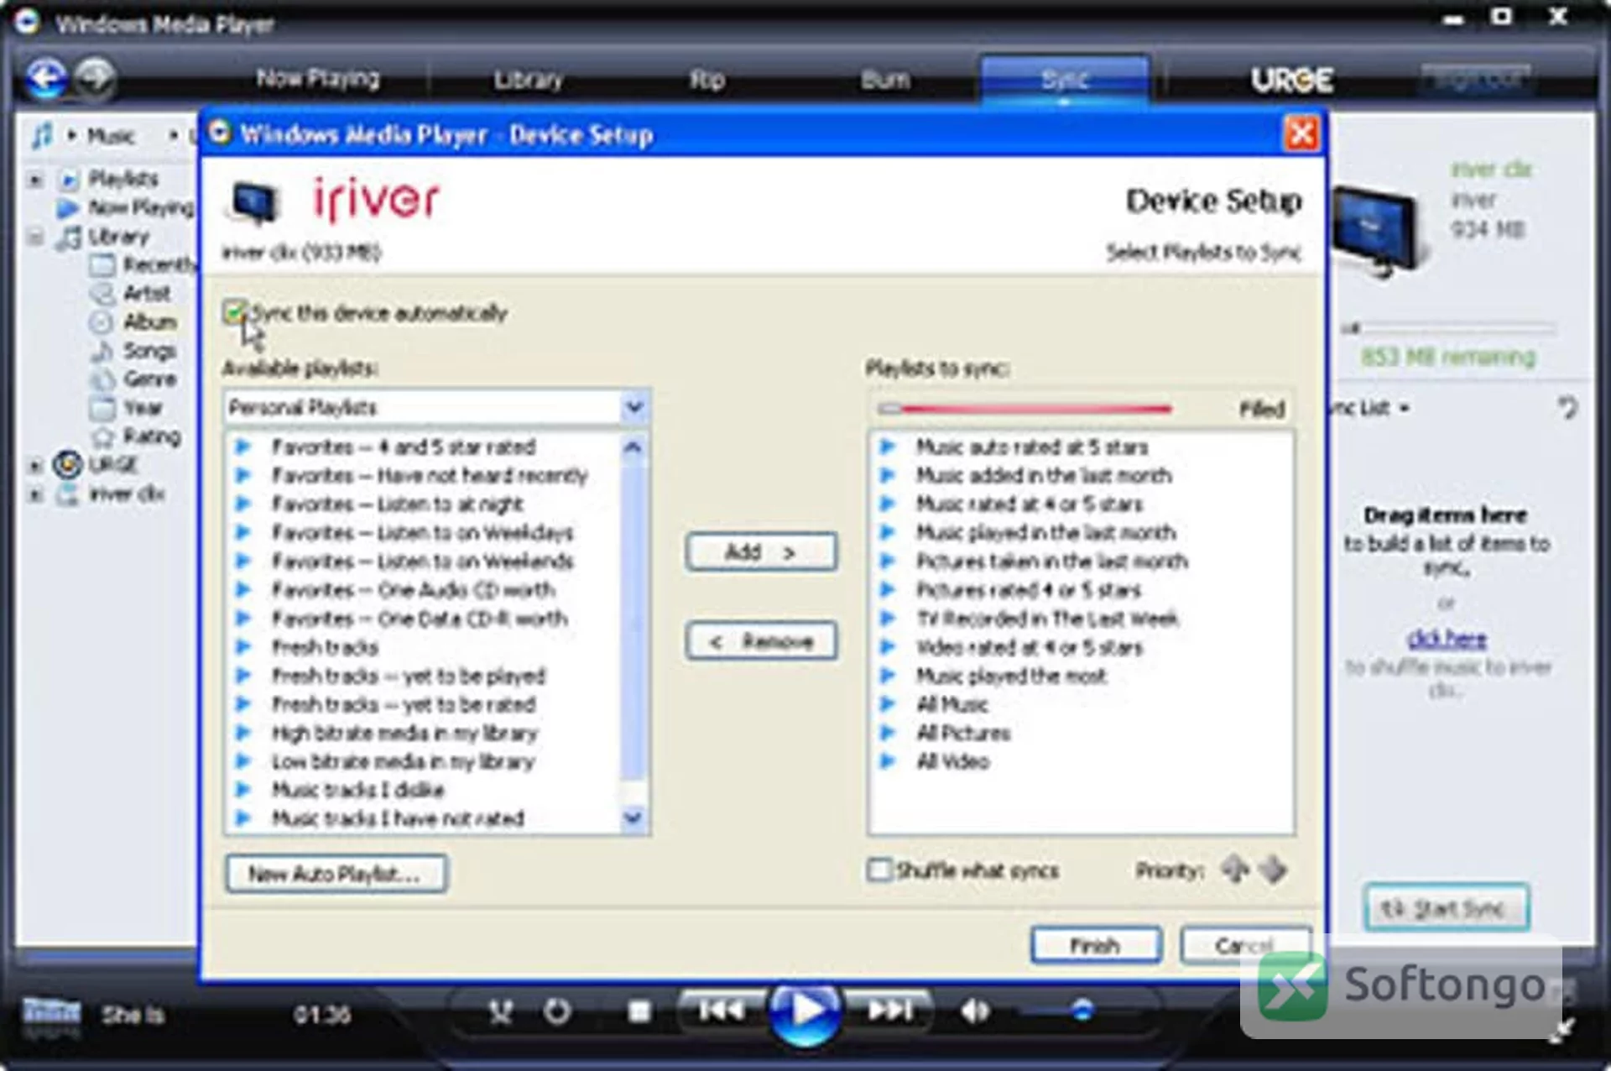
Task: Open the Library tab
Action: pos(528,80)
